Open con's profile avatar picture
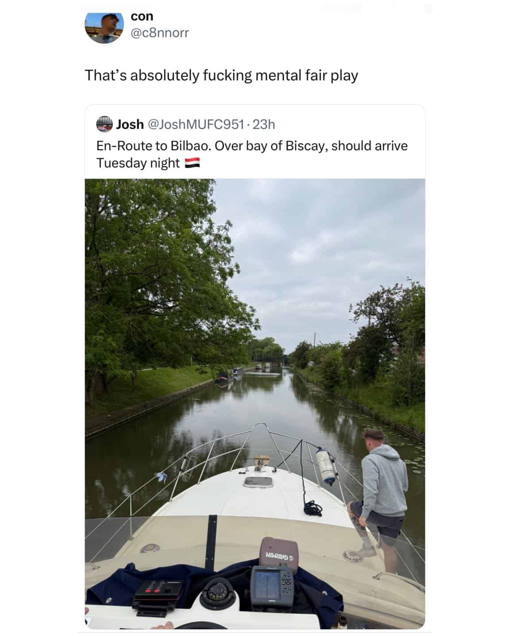The image size is (510, 637). [x=104, y=28]
